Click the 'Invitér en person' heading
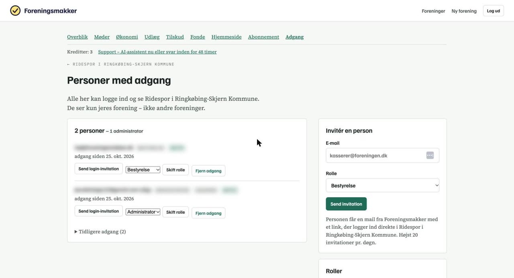 [349, 131]
